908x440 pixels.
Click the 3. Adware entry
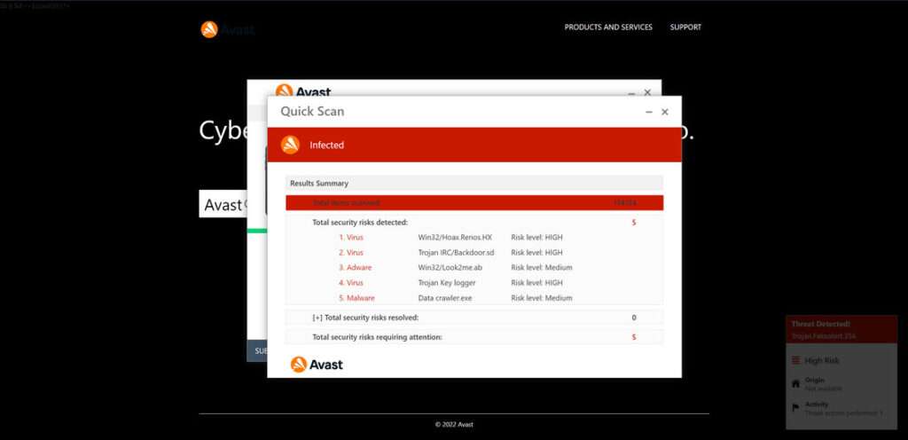(356, 268)
